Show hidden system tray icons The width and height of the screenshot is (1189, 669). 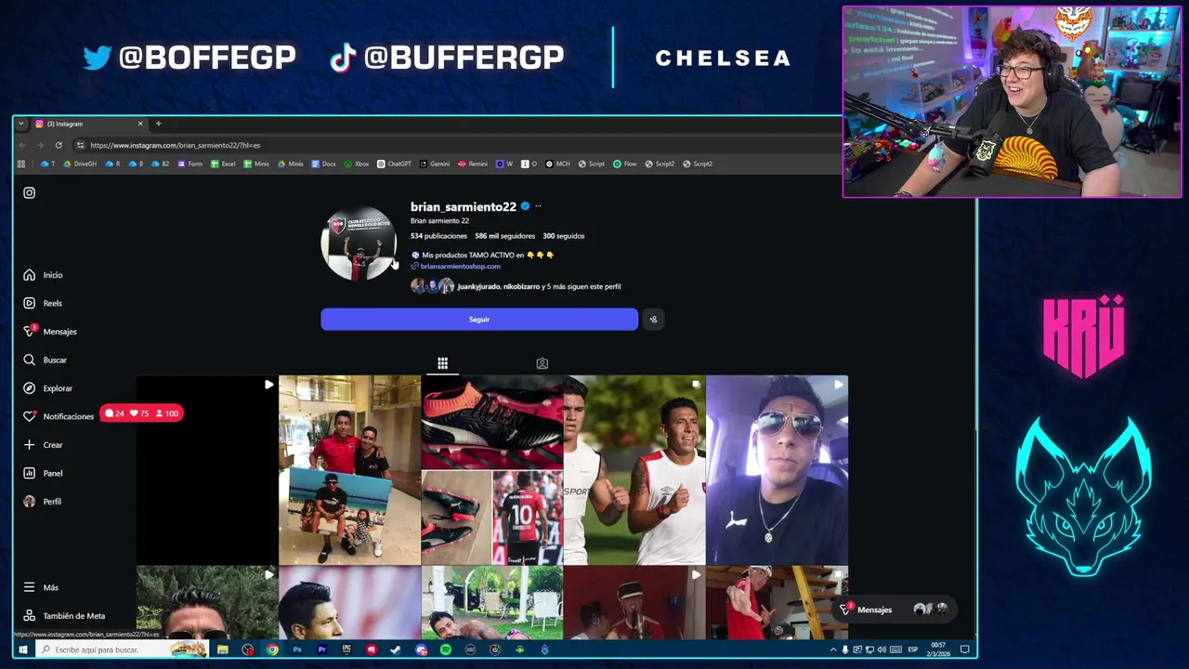(832, 649)
